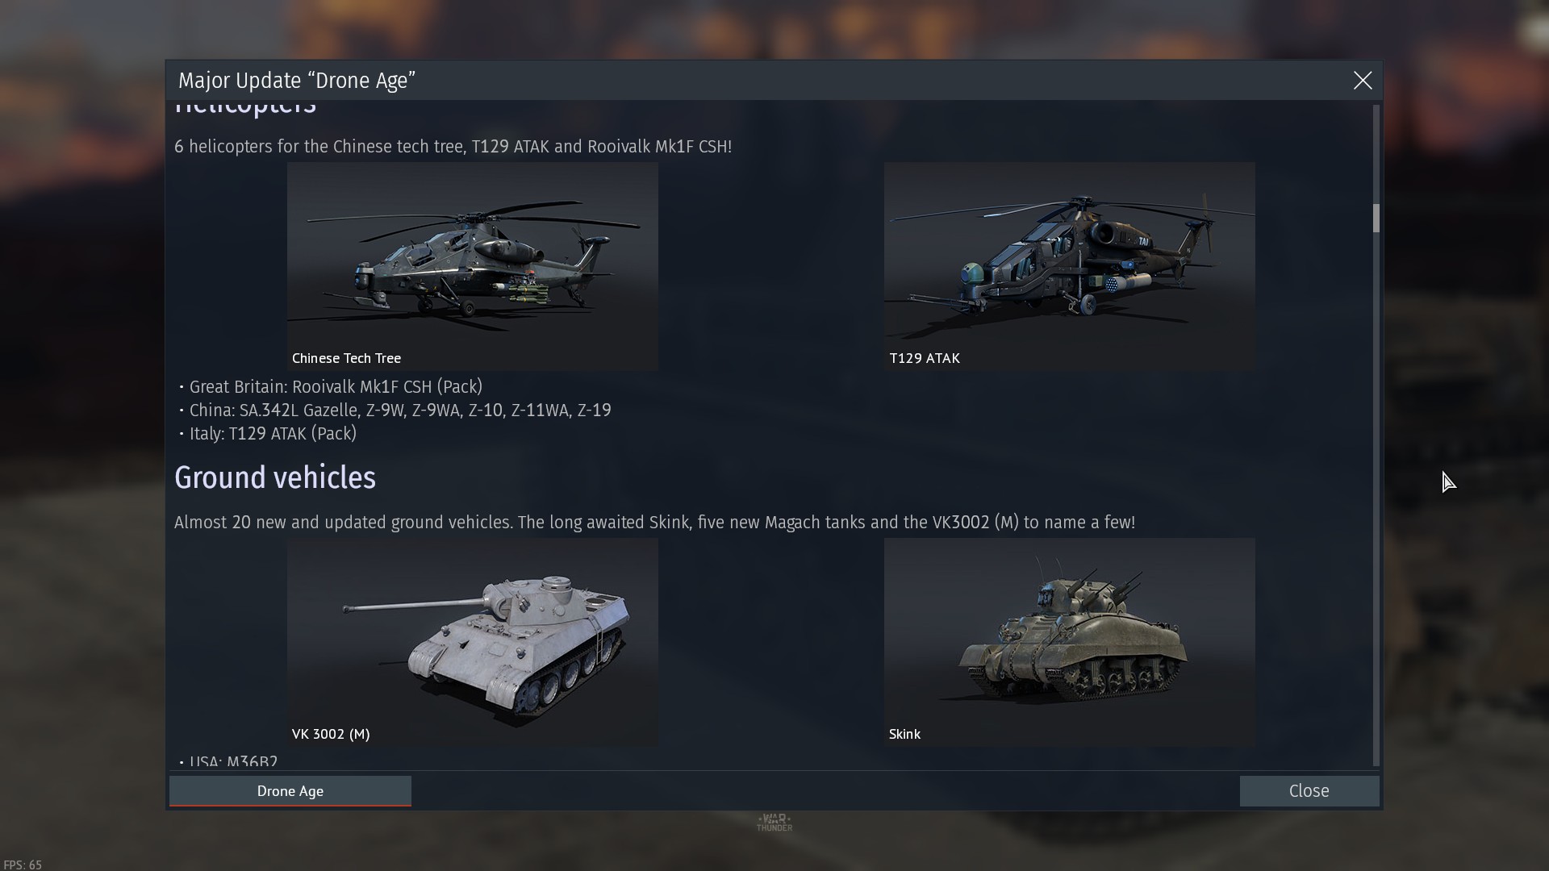Open the T129 ATAK helicopter image
Viewport: 1549px width, 871px height.
pos(1070,266)
